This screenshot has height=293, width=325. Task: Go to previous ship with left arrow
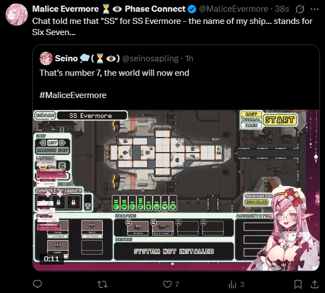[42, 143]
